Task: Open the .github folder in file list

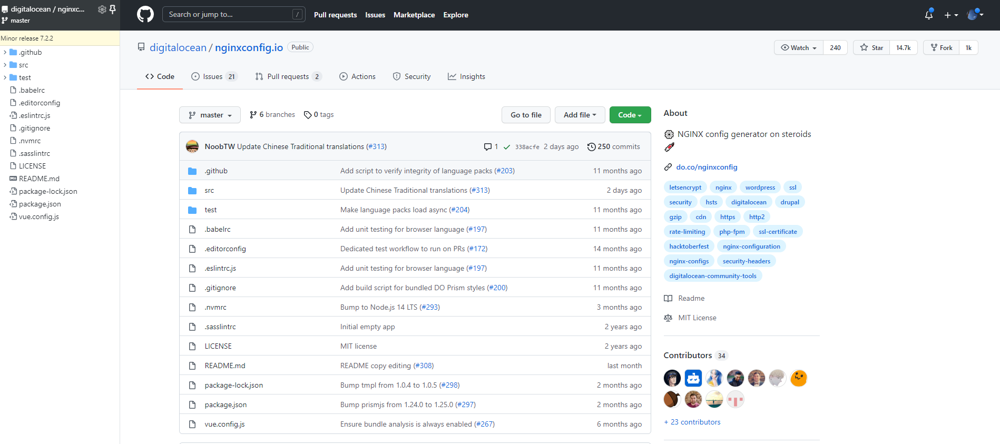Action: tap(216, 171)
